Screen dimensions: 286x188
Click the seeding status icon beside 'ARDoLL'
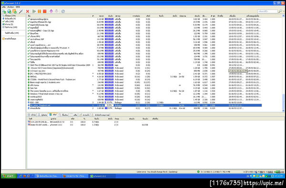point(29,77)
